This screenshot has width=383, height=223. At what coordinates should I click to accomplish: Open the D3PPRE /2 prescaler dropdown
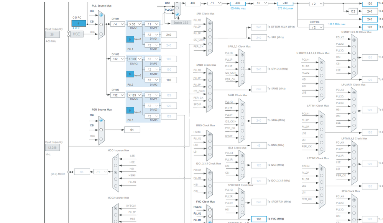coord(317,27)
